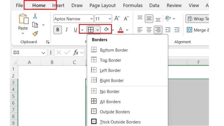Open the text Orientation tool
The image size is (224, 126).
coord(168,18)
